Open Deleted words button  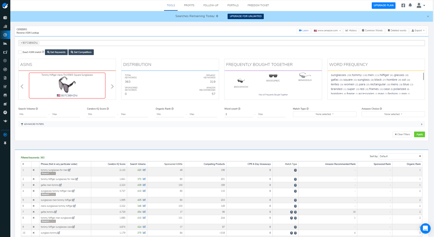(x=397, y=30)
